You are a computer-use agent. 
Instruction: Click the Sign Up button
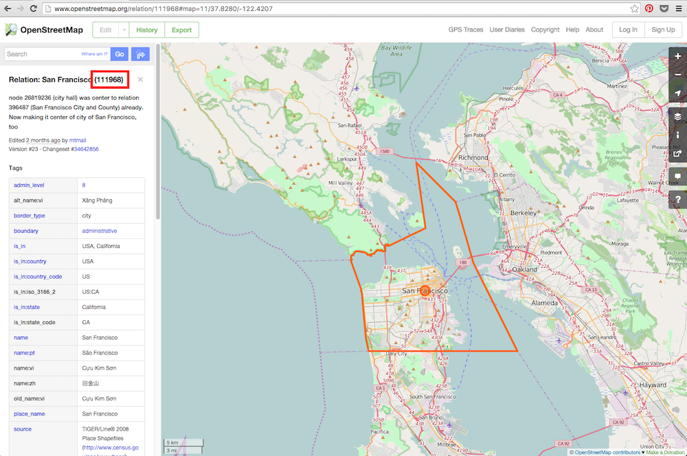[663, 30]
